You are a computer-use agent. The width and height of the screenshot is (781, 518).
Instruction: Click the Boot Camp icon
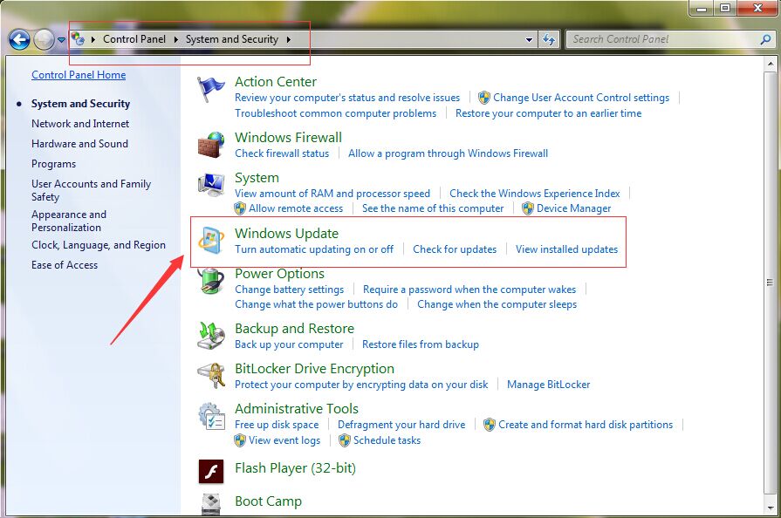(211, 503)
